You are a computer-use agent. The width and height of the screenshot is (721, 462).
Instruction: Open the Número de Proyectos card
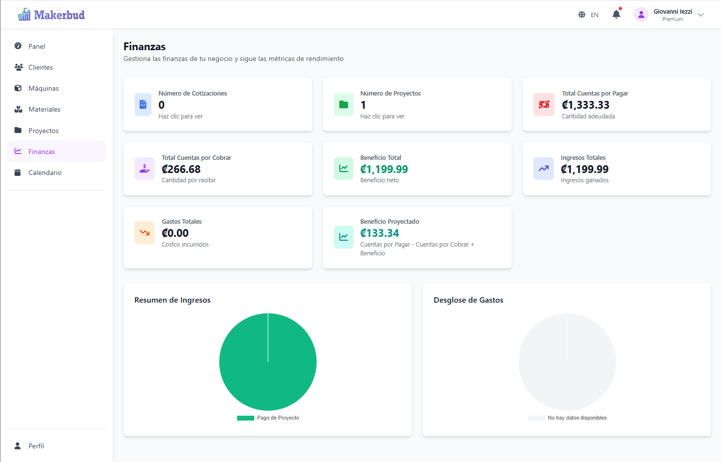click(x=417, y=104)
